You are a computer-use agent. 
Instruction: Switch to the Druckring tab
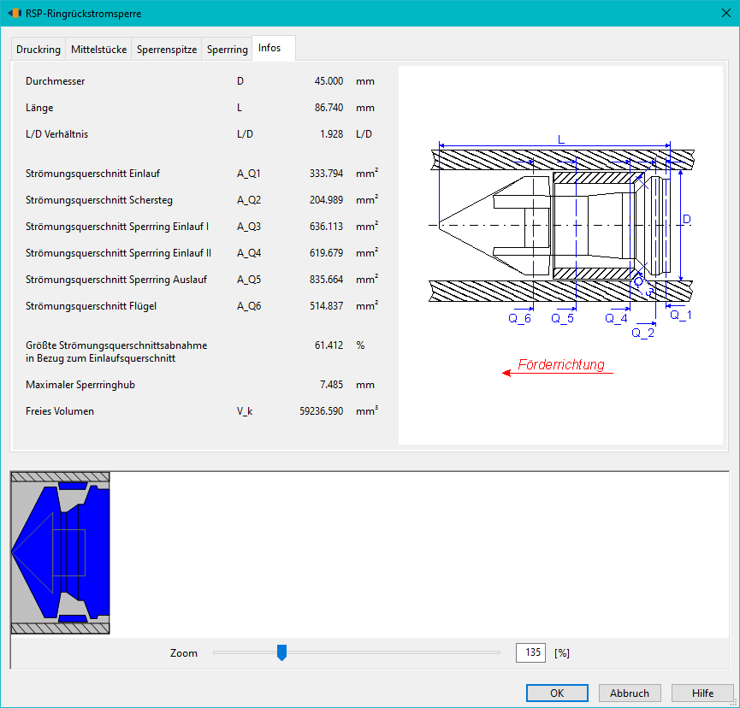tap(38, 49)
